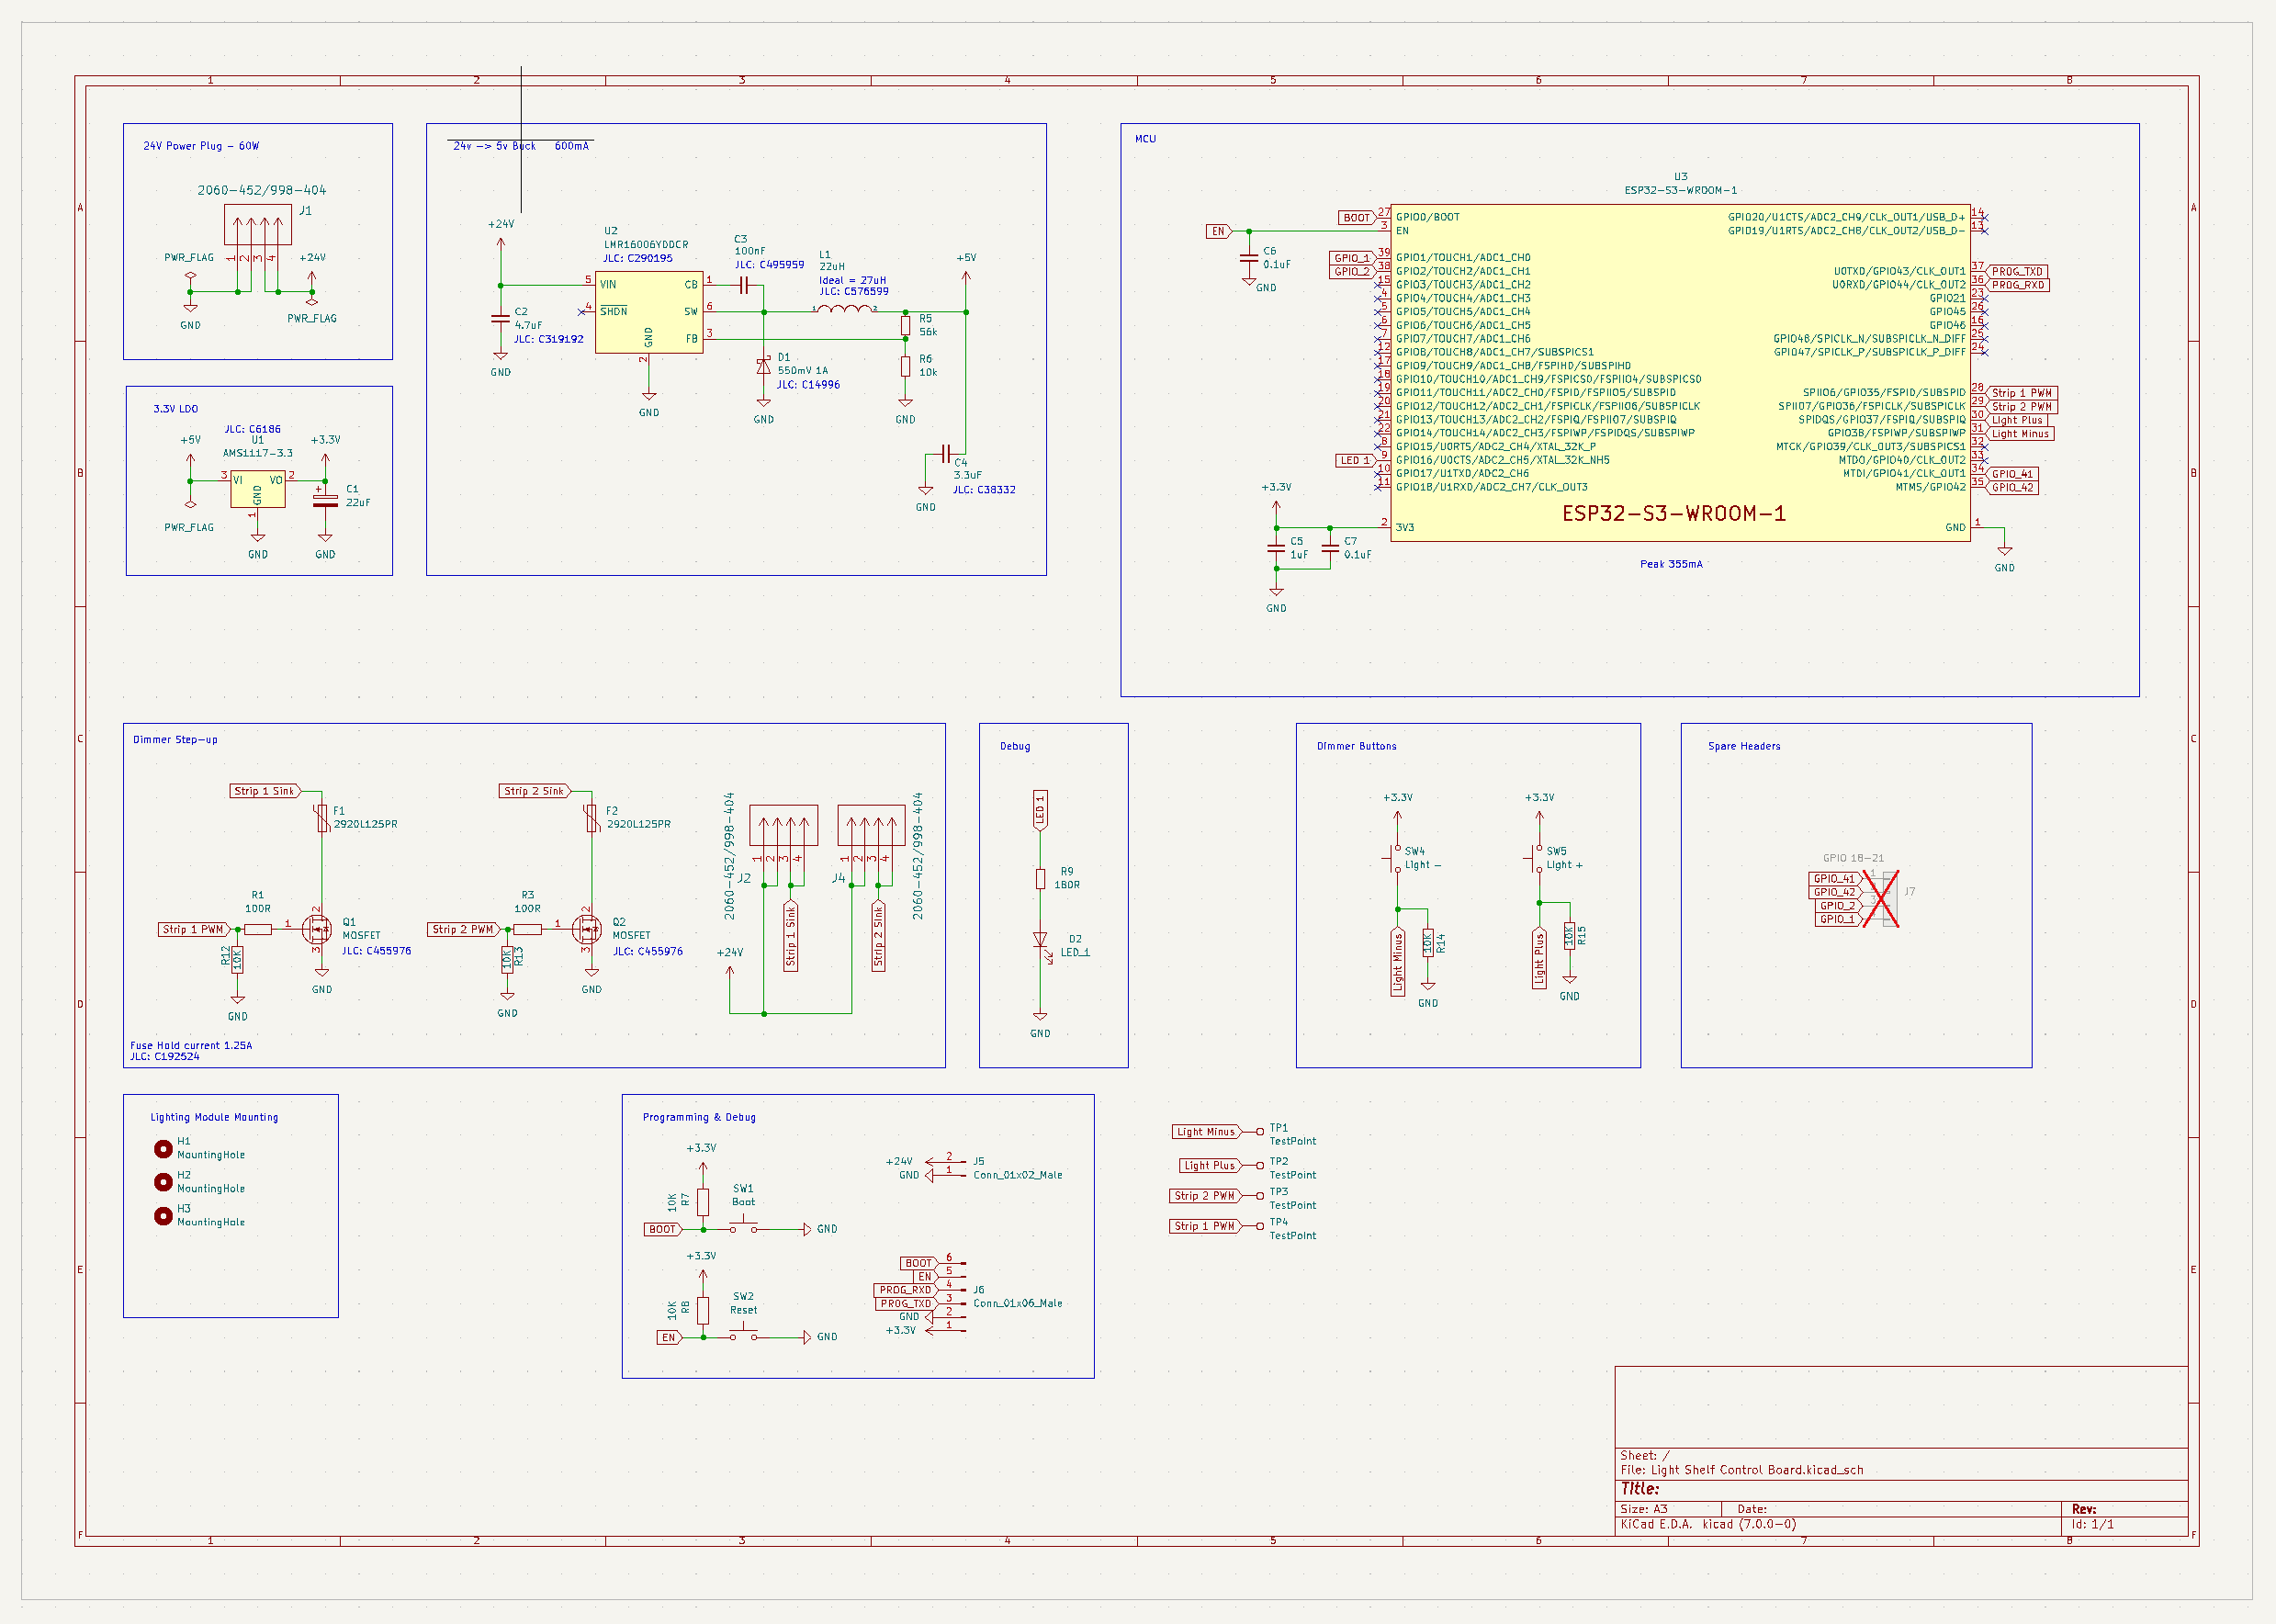Select resistor R1 100R symbol
The width and height of the screenshot is (2276, 1624).
[258, 929]
